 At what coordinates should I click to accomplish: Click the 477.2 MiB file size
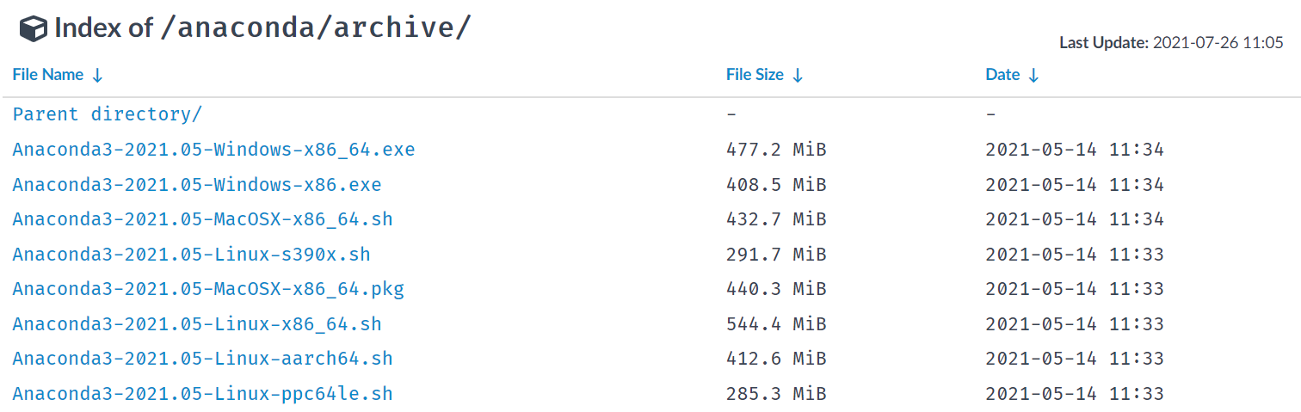point(776,150)
